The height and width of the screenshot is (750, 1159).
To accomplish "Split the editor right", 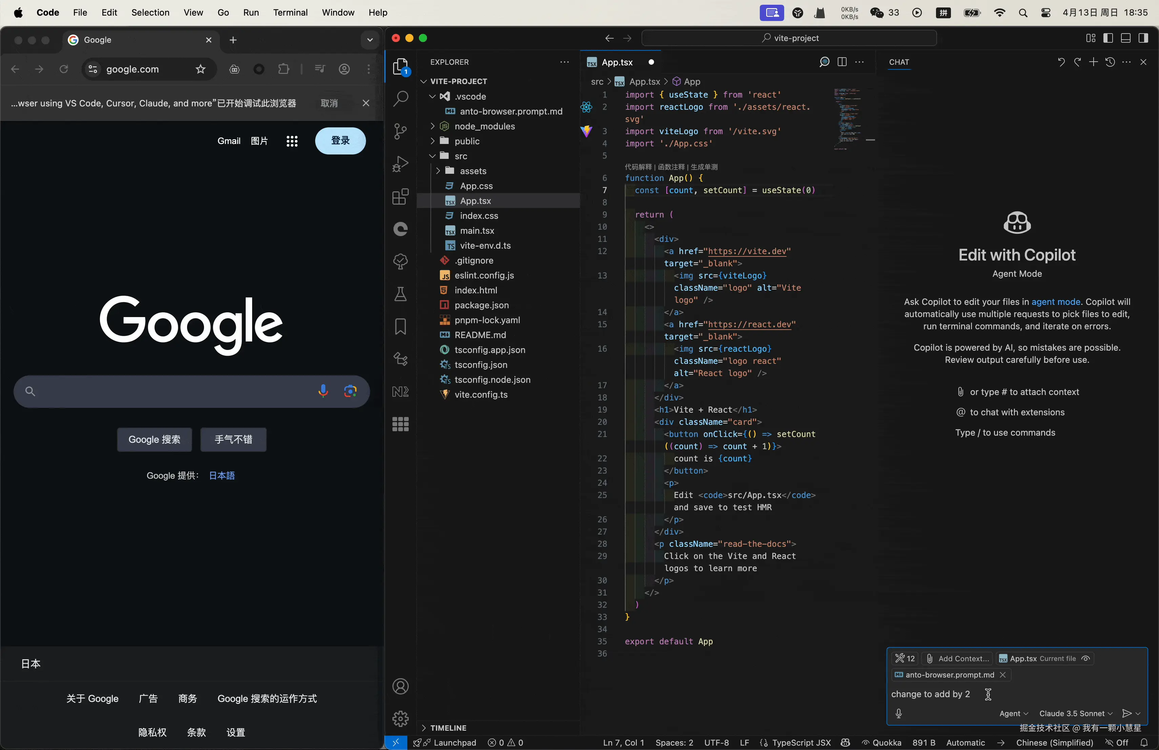I will point(842,62).
